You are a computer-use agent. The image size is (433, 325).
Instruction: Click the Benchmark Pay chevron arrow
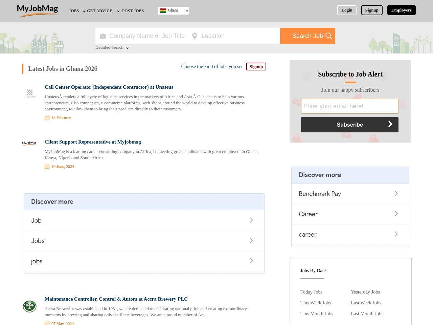coord(396,193)
